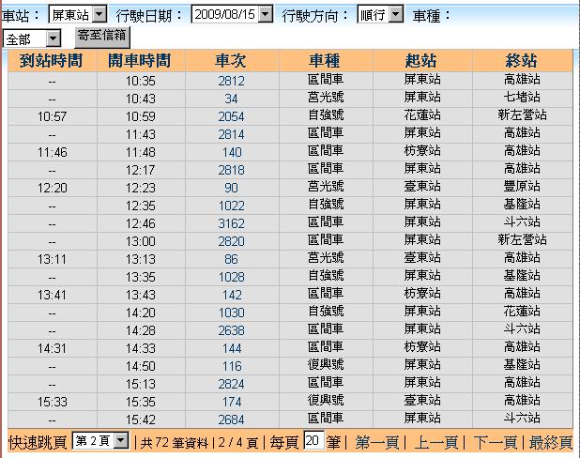The width and height of the screenshot is (580, 458).
Task: Go to 上一頁 link
Action: tap(435, 442)
